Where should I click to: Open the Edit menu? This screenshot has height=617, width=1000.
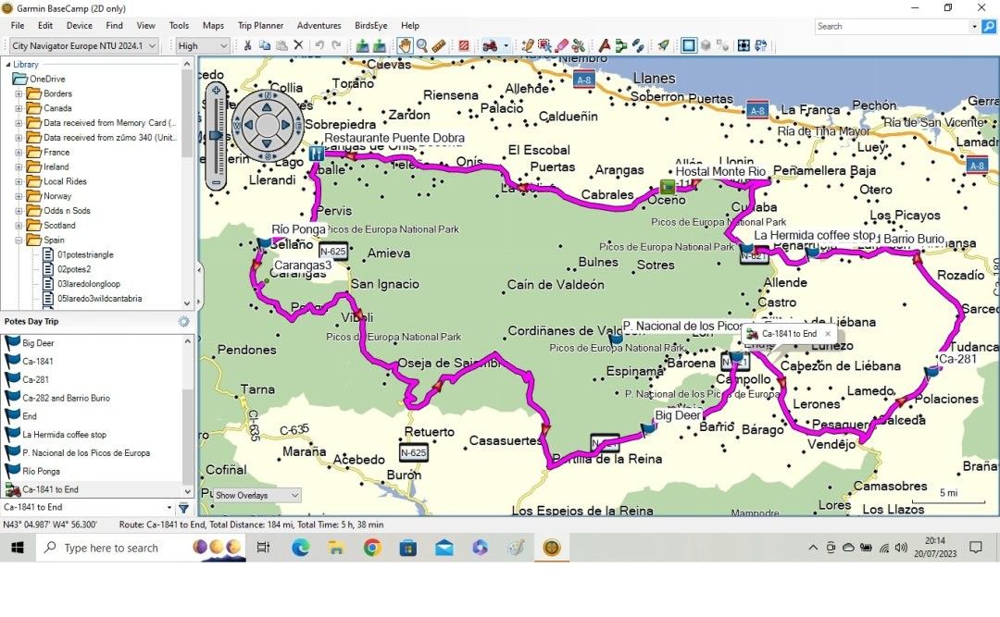coord(45,26)
